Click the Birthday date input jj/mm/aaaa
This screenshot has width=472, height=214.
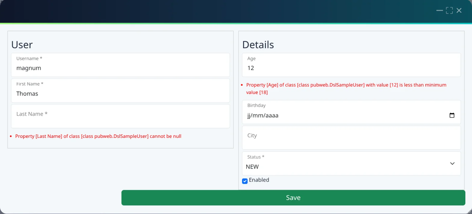click(351, 112)
